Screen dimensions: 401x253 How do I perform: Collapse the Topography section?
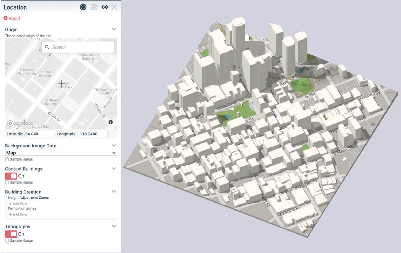[x=114, y=226]
